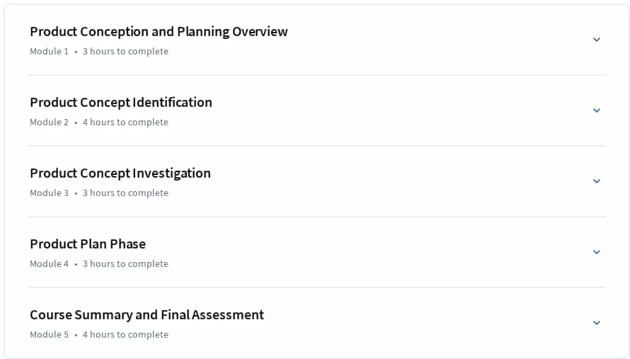This screenshot has height=359, width=630.
Task: Open the Product Concept Identification heading
Action: coord(121,103)
